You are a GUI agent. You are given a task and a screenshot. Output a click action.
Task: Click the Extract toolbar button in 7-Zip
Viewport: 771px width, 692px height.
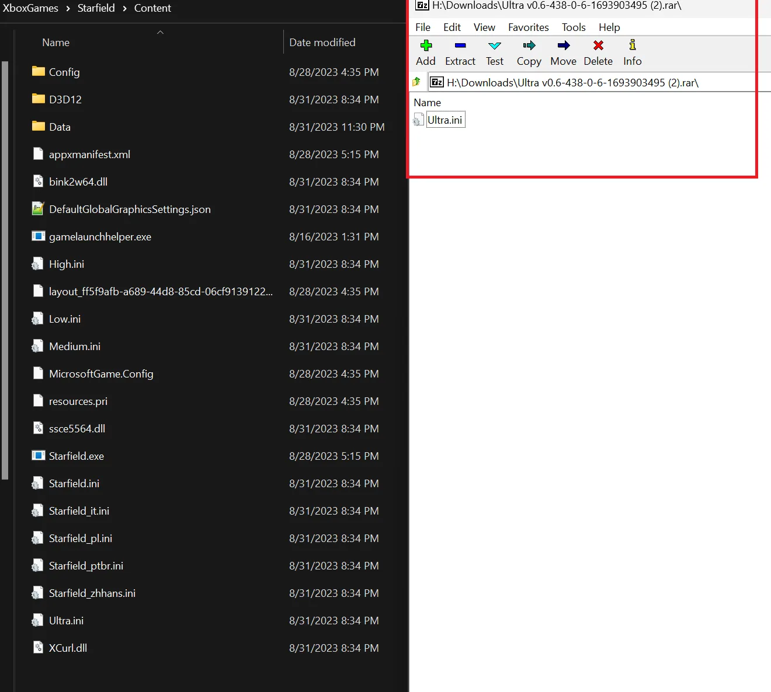pyautogui.click(x=460, y=53)
